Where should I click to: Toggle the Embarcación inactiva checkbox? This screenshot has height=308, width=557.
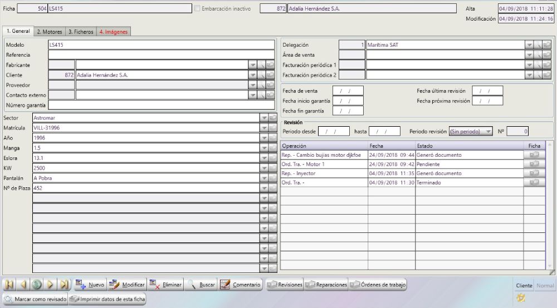click(197, 9)
